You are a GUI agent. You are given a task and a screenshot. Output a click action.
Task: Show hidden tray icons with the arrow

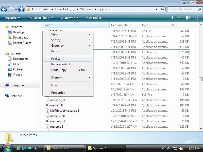(x=163, y=148)
